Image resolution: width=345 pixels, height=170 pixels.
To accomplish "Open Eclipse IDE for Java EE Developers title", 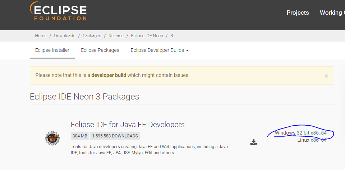I will [128, 125].
